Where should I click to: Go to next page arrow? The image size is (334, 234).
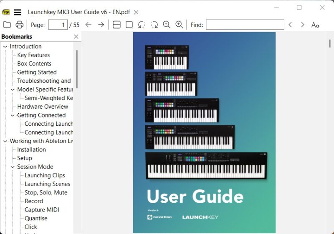pyautogui.click(x=101, y=25)
